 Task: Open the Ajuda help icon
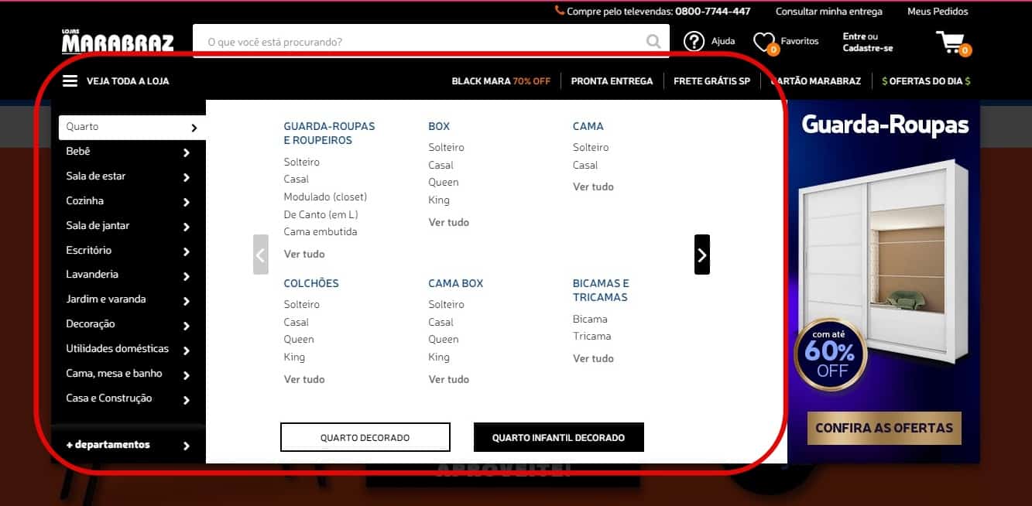point(694,41)
